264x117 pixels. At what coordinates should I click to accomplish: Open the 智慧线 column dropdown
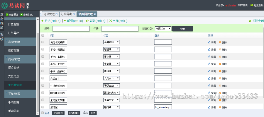tap(111, 49)
